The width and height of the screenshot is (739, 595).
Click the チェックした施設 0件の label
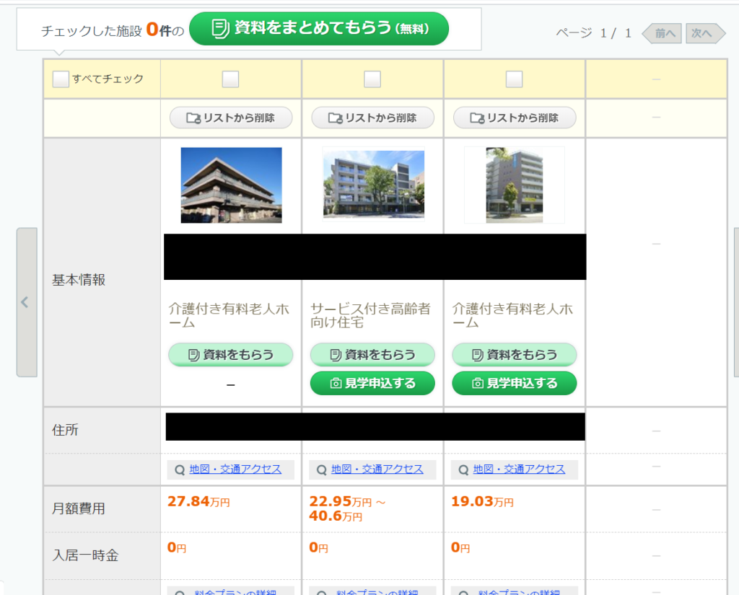[x=113, y=30]
